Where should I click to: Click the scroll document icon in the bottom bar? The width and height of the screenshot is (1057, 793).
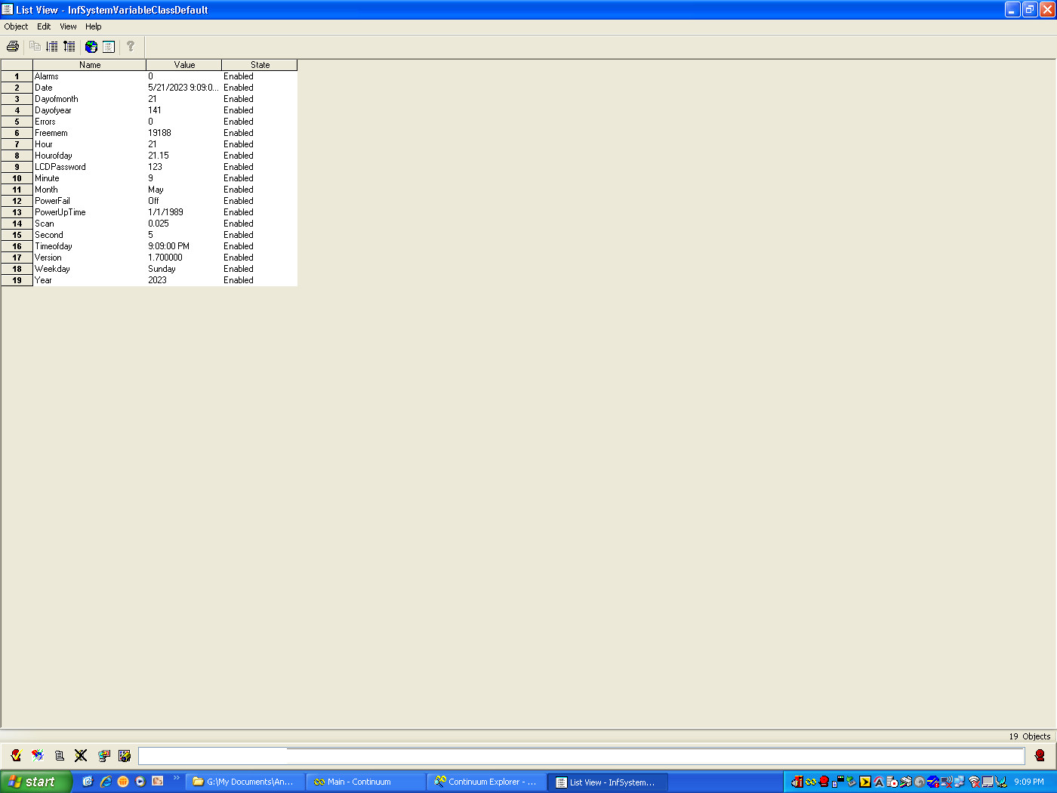coord(60,755)
